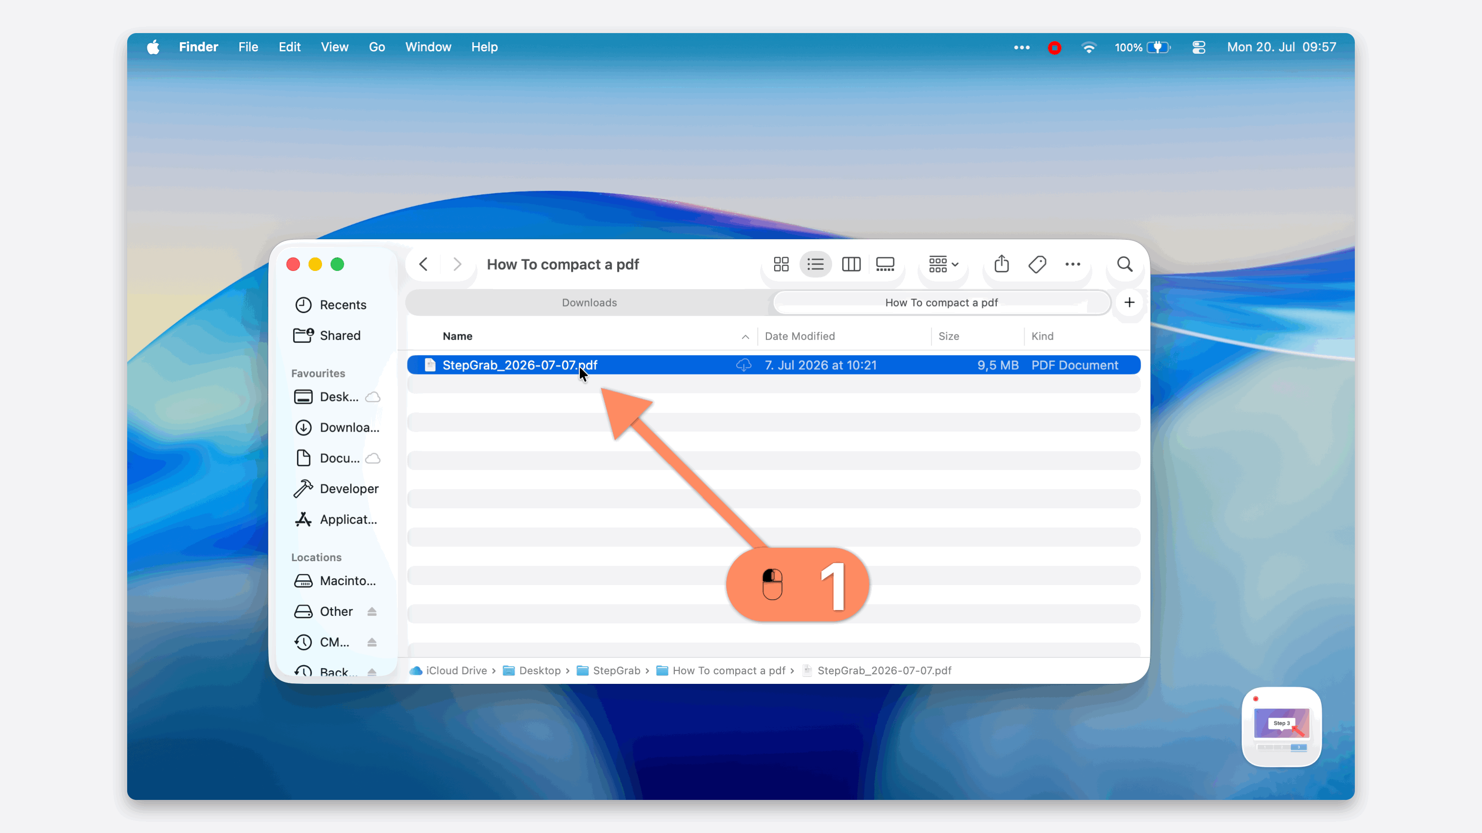The image size is (1482, 833).
Task: Close the Finder window
Action: [x=293, y=264]
